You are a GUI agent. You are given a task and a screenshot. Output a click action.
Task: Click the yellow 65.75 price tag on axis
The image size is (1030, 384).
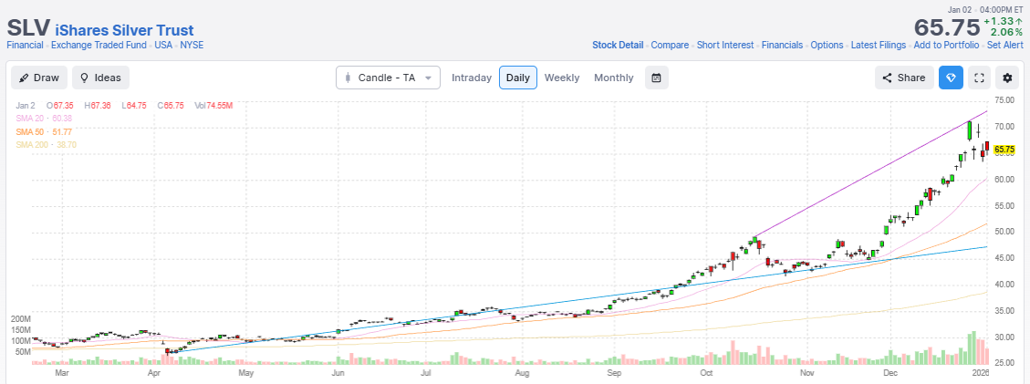coord(1005,150)
